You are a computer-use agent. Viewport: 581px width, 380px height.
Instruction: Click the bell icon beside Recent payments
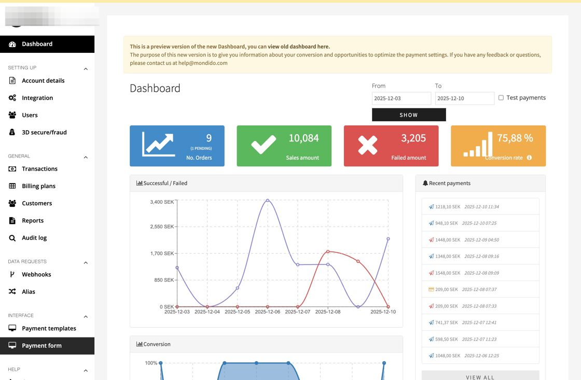[425, 183]
